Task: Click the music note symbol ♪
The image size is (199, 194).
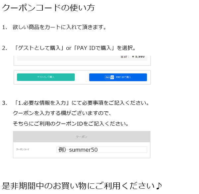Action: (x=159, y=186)
